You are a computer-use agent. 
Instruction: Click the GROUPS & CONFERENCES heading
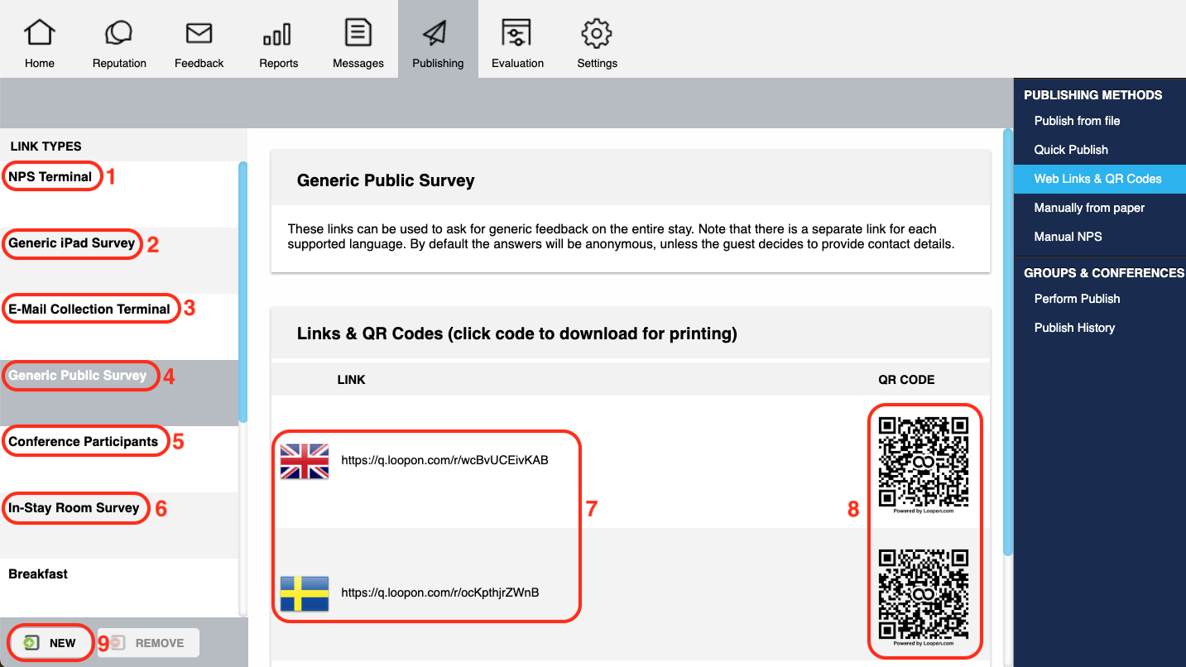click(1104, 273)
